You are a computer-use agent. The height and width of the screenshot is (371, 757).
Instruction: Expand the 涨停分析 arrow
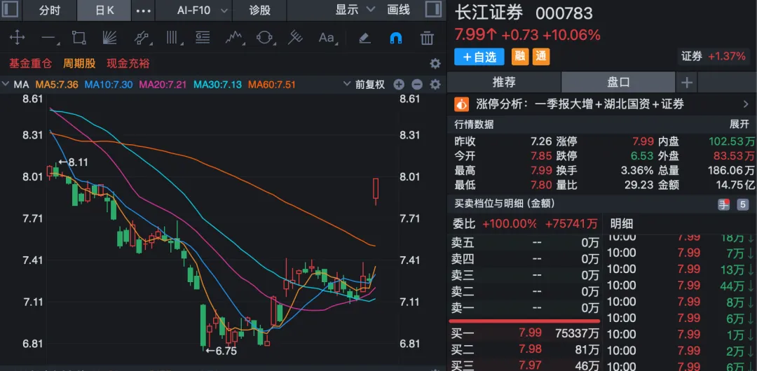[x=745, y=104]
